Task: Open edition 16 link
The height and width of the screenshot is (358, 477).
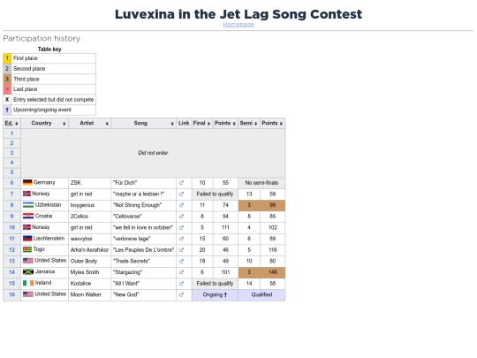Action: 11,294
